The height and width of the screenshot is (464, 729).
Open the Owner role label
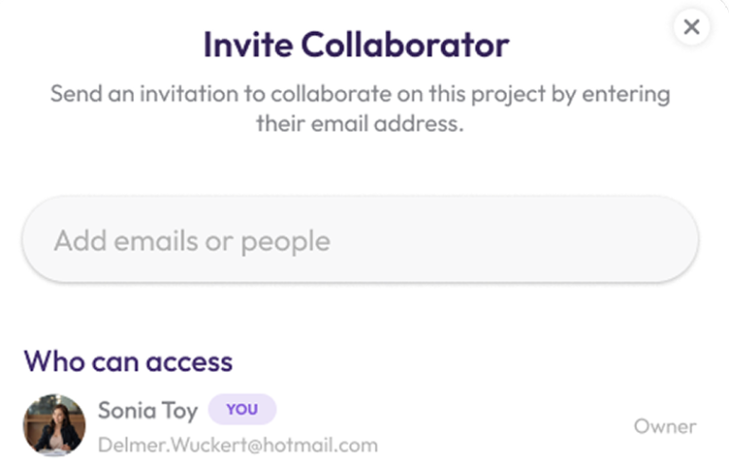point(664,426)
